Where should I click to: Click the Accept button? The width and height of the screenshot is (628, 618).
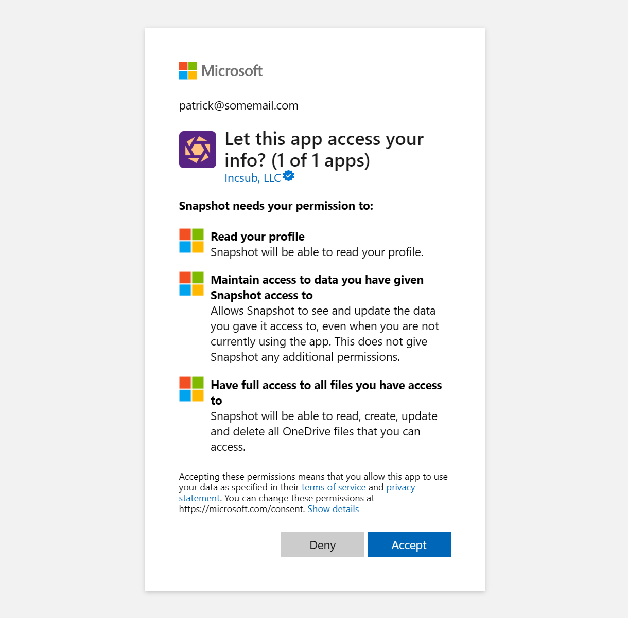[x=409, y=544]
